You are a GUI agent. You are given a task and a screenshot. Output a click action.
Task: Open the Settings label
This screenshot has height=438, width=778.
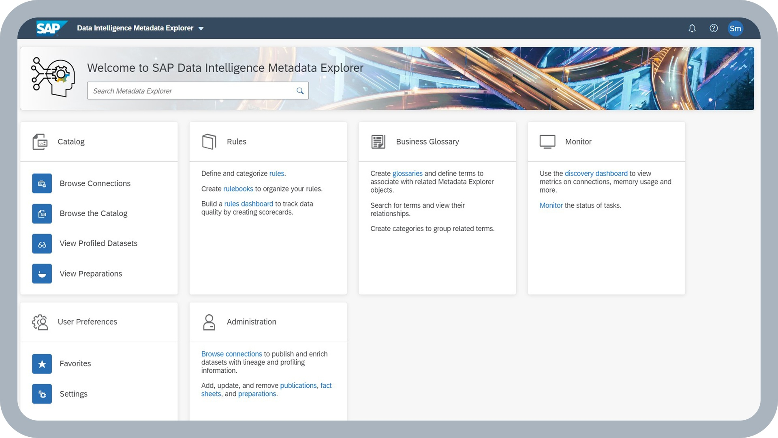coord(74,394)
